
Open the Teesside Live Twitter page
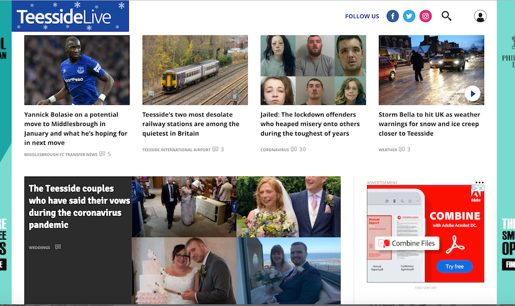pos(409,17)
